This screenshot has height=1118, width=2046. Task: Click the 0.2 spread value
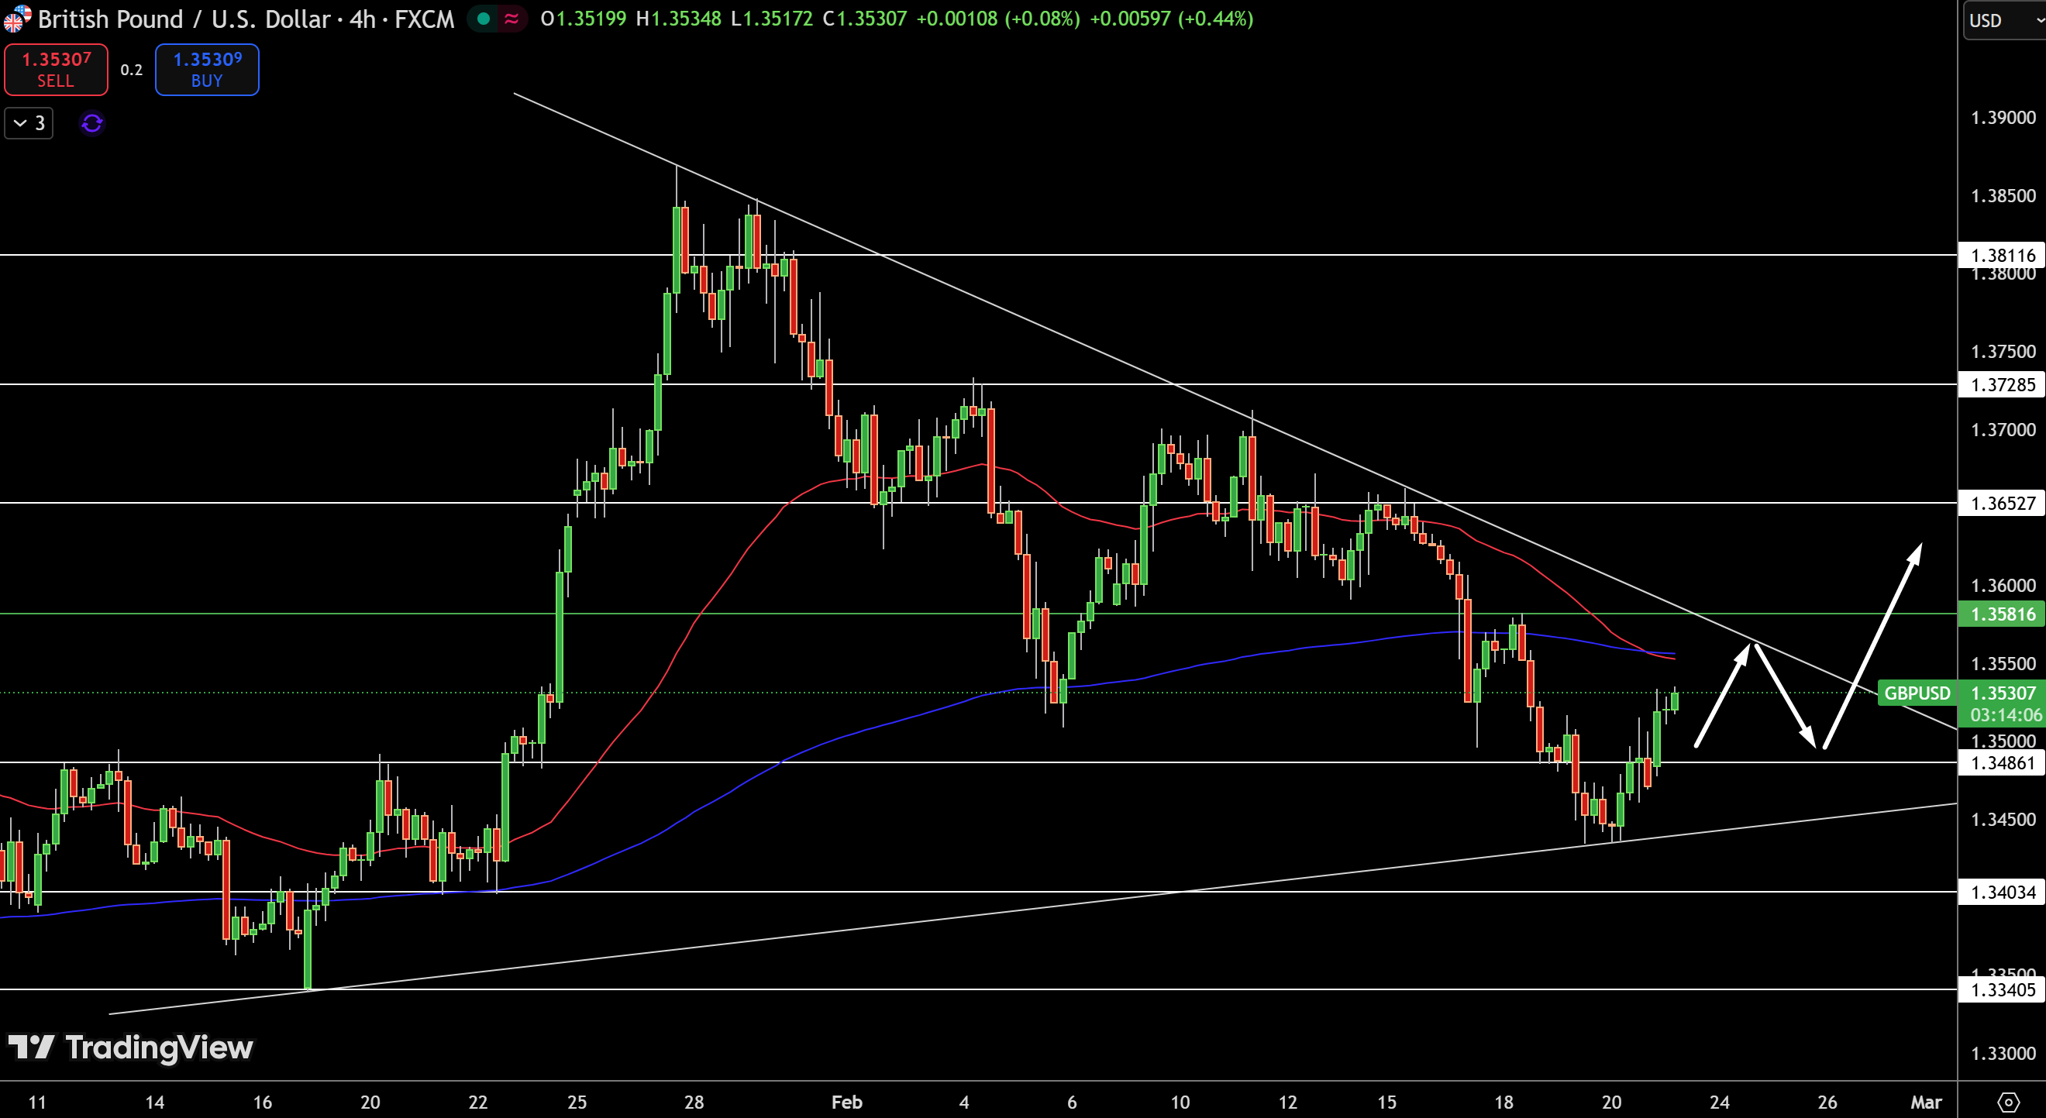131,70
